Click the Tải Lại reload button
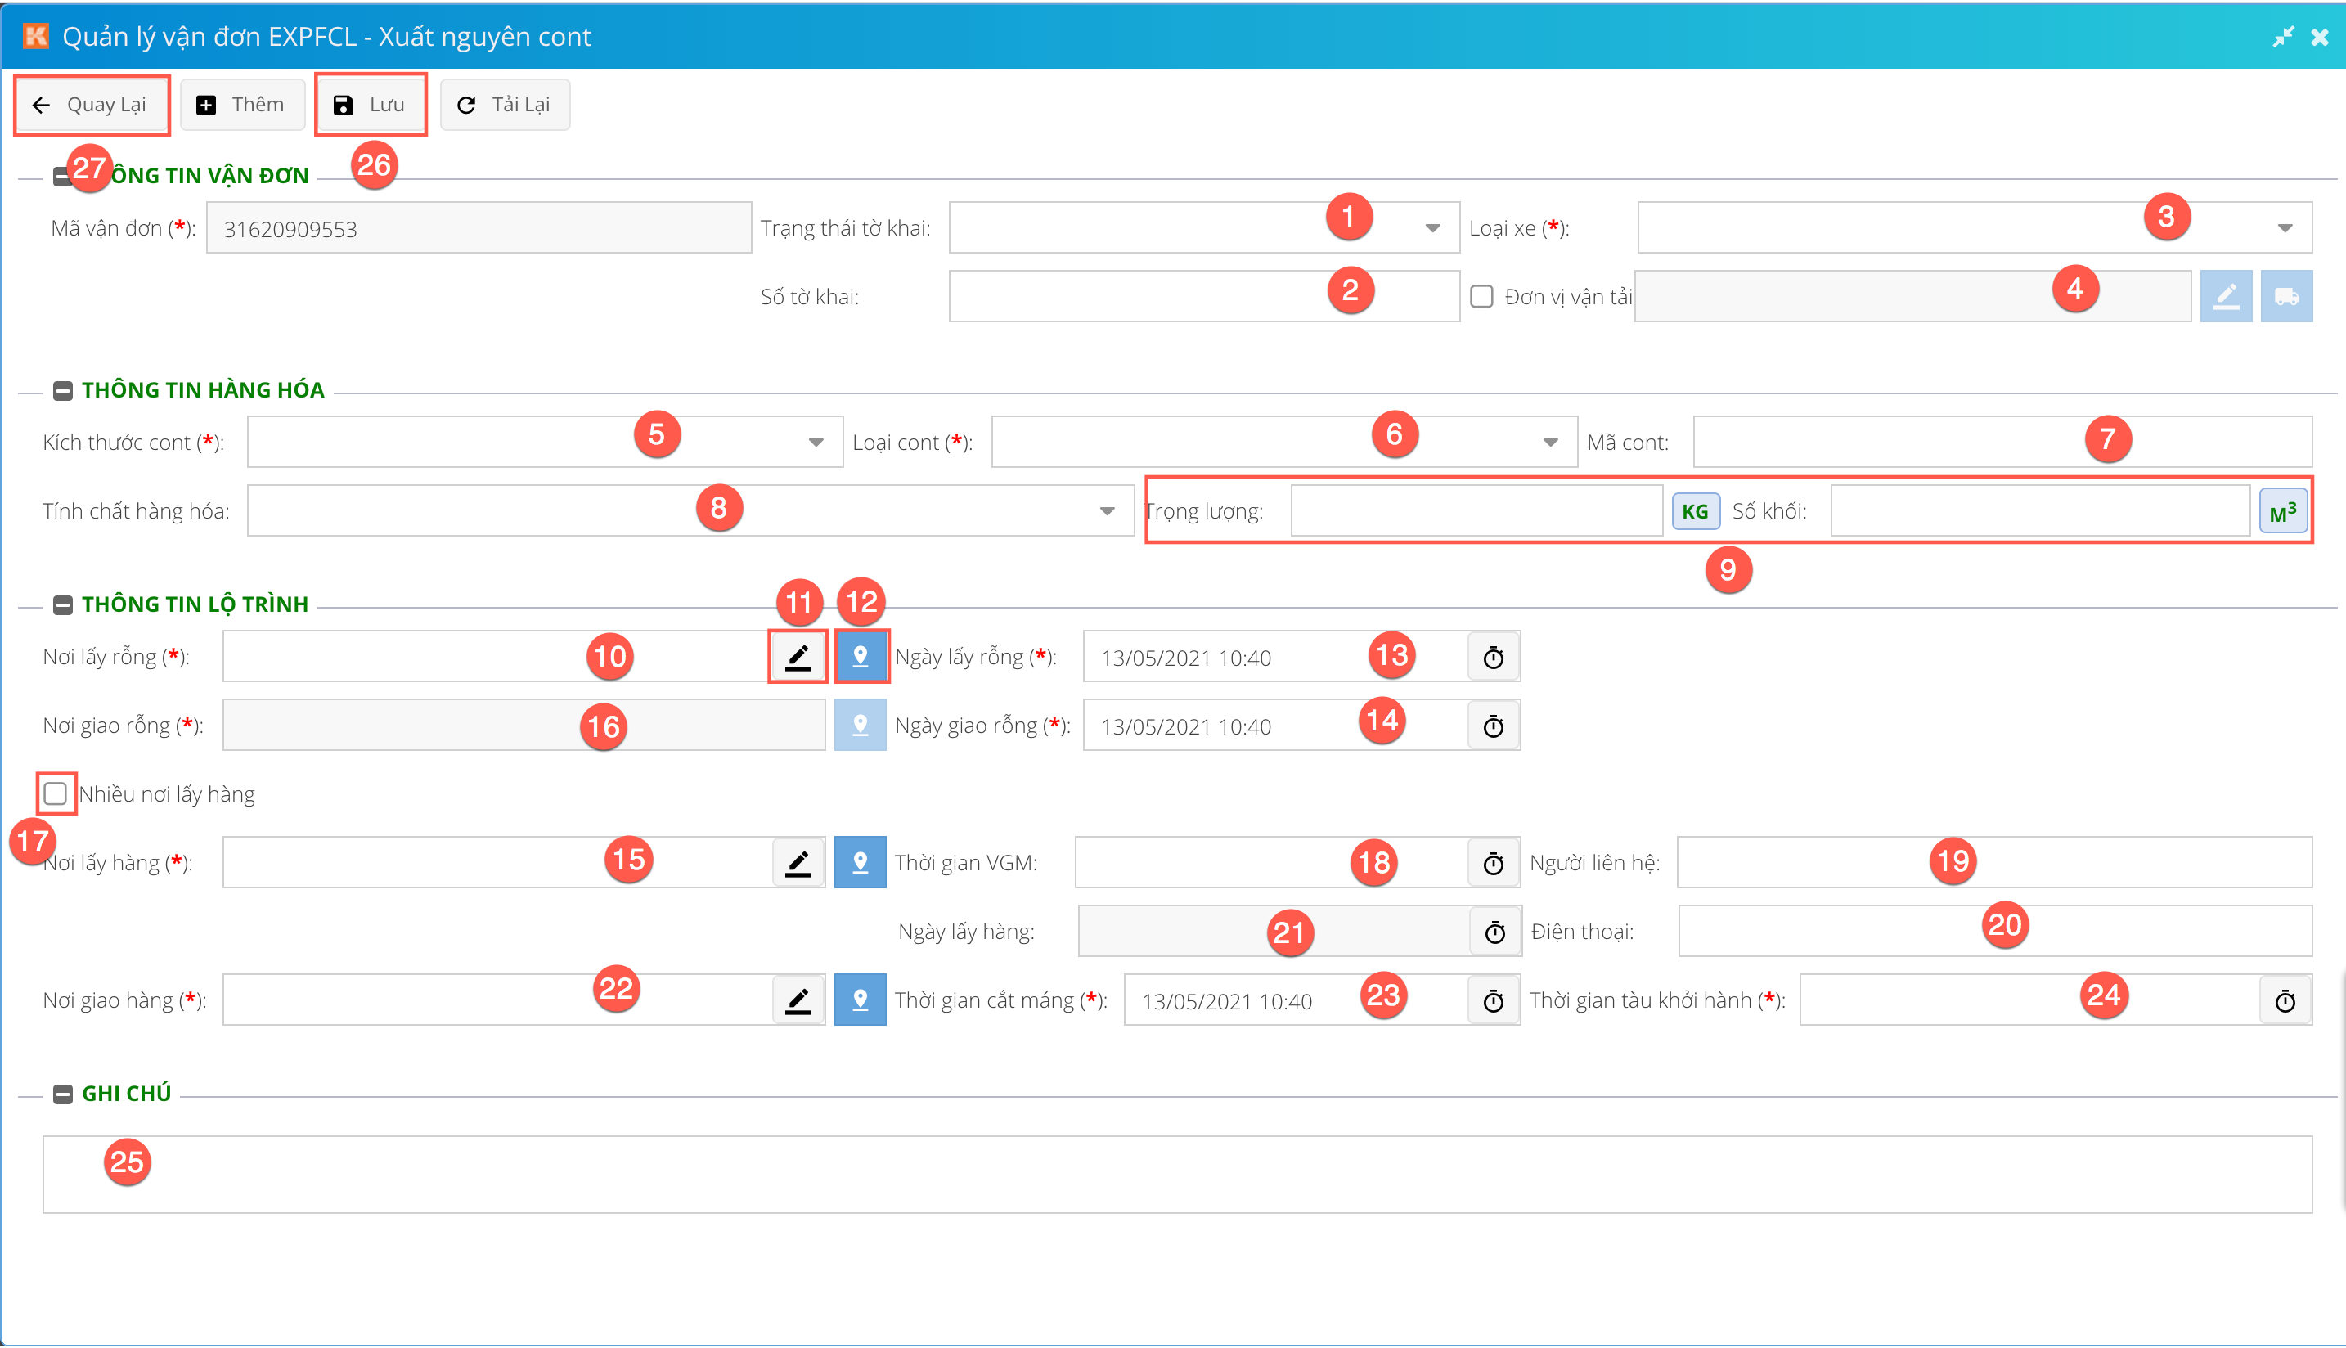The height and width of the screenshot is (1348, 2346). [x=505, y=105]
